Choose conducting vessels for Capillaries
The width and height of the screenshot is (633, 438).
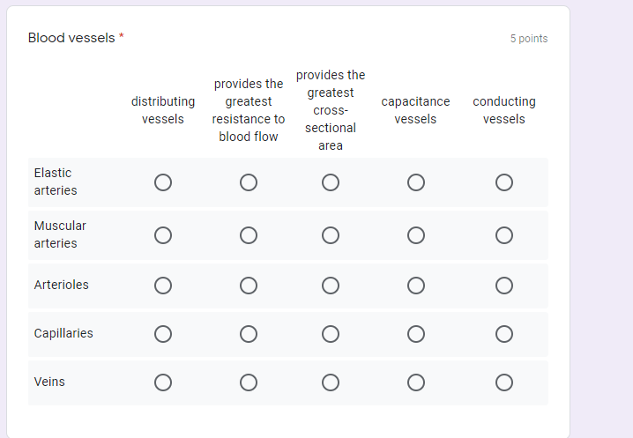point(504,334)
